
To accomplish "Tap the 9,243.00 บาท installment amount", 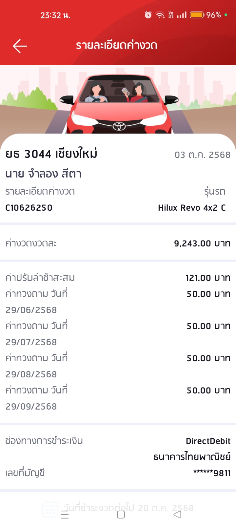I will point(202,243).
